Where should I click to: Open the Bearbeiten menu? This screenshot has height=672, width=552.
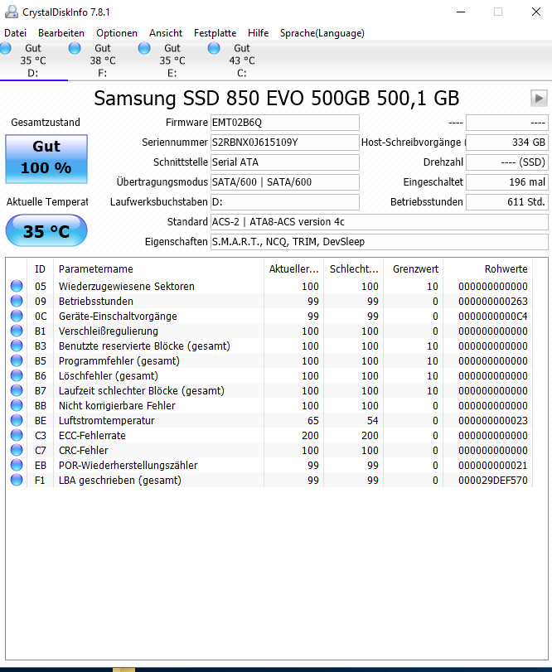pos(61,33)
